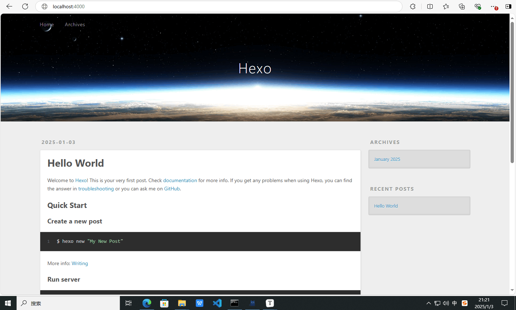516x310 pixels.
Task: Open the troubleshooting link
Action: click(x=96, y=189)
